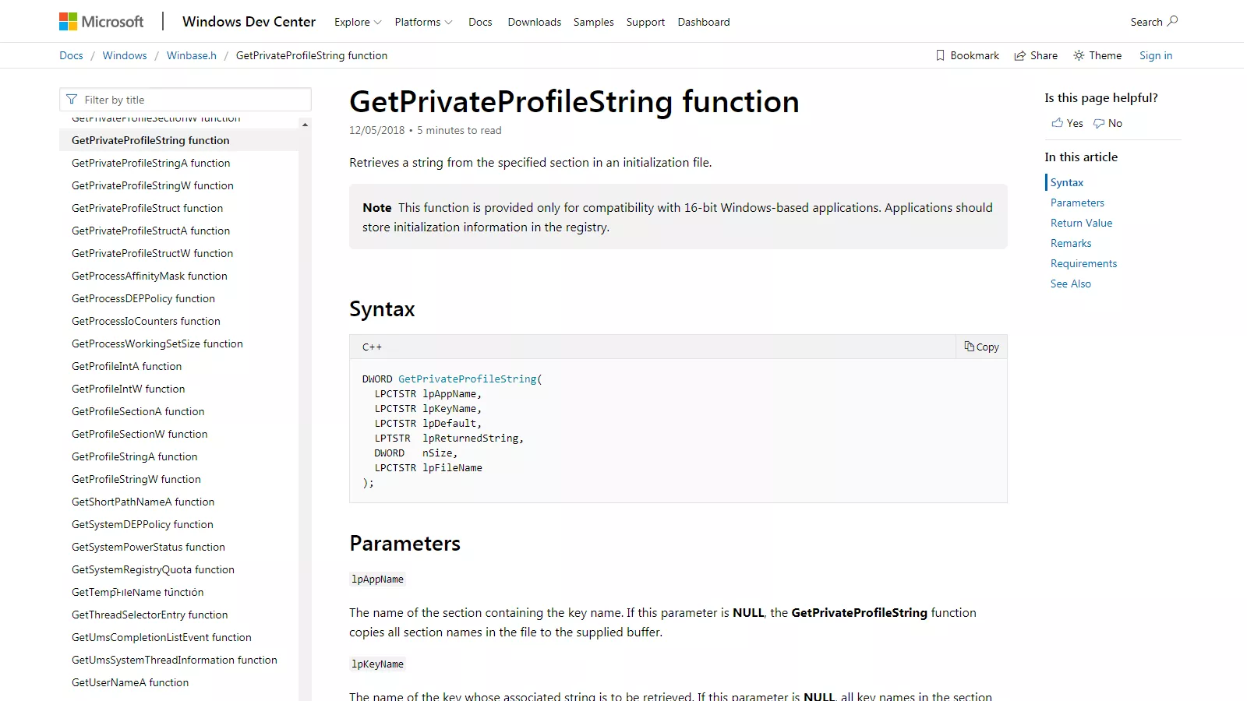
Task: Open the Support menu item
Action: (645, 22)
